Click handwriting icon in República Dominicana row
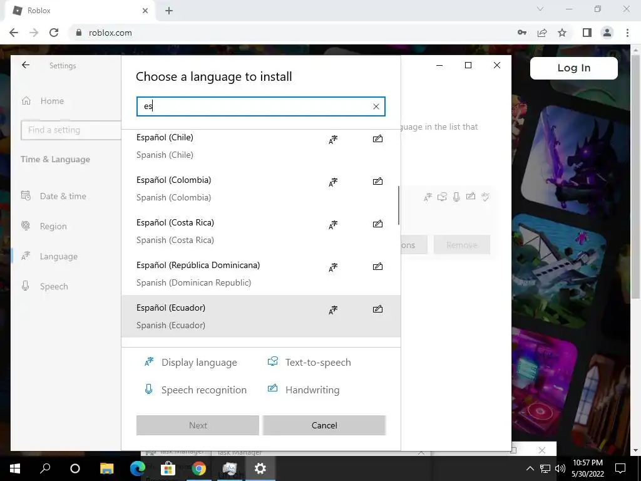The width and height of the screenshot is (641, 481). coord(377,266)
